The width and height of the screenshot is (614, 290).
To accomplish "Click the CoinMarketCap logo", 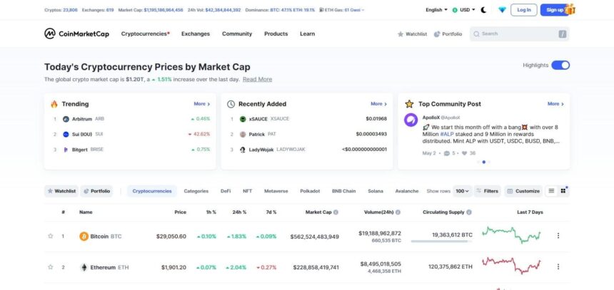I will click(77, 33).
